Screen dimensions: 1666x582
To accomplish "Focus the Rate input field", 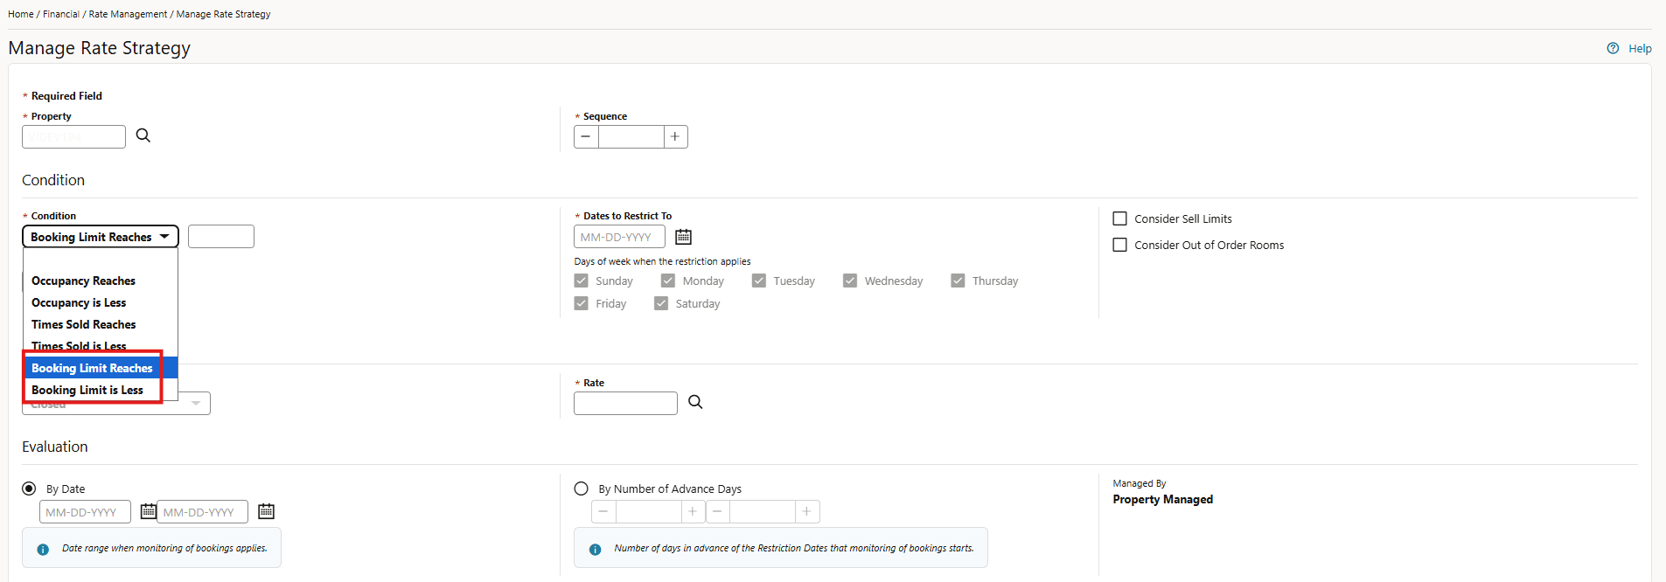I will pyautogui.click(x=625, y=403).
